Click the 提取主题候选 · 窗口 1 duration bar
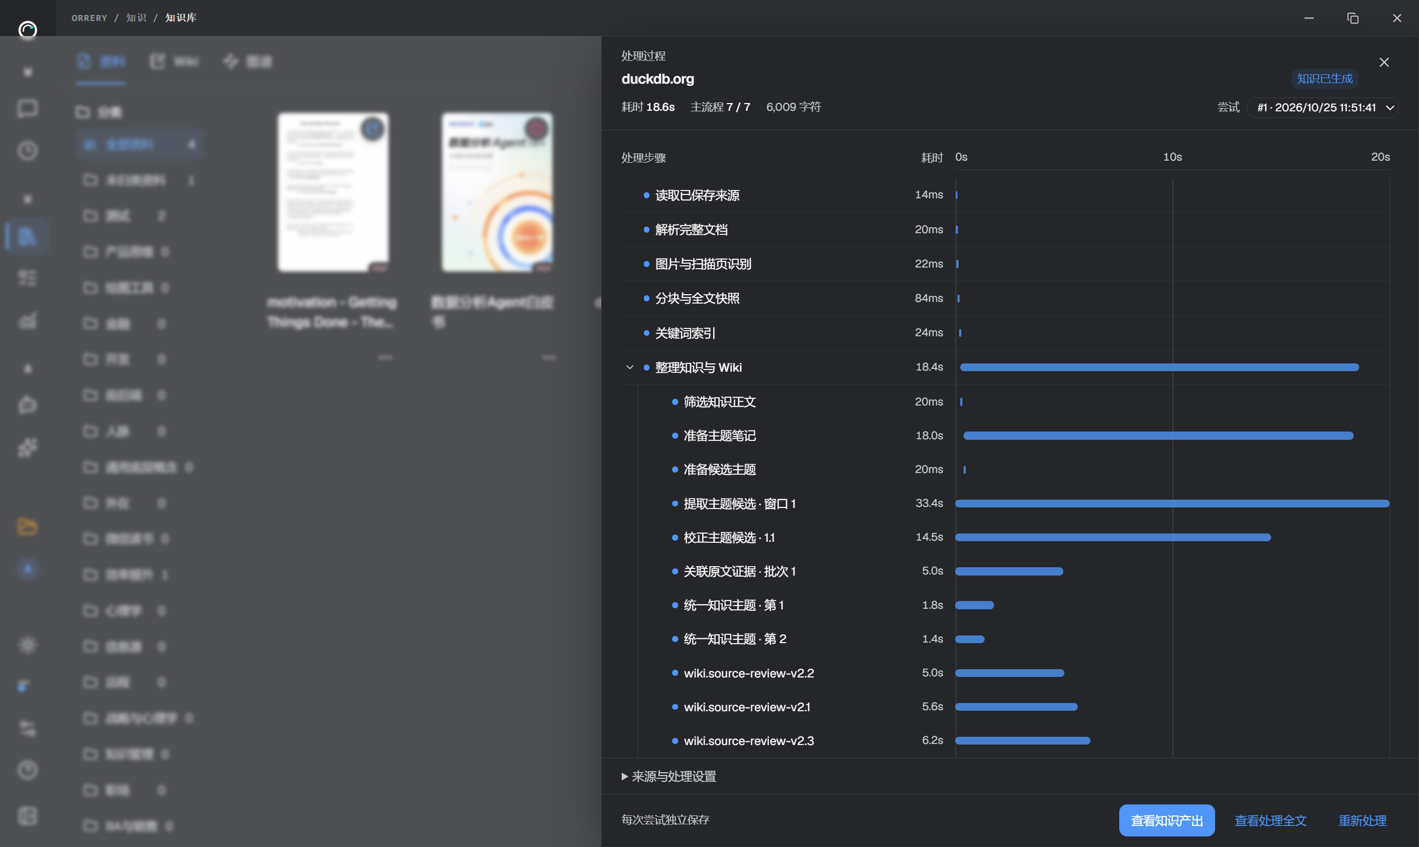The image size is (1419, 847). click(x=1172, y=504)
